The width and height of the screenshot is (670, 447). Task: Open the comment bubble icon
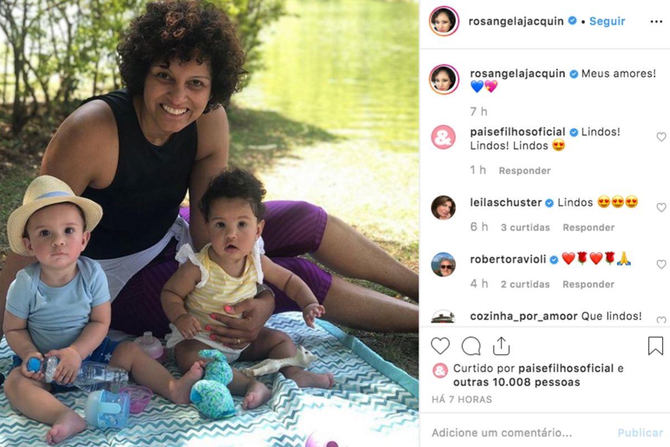471,346
